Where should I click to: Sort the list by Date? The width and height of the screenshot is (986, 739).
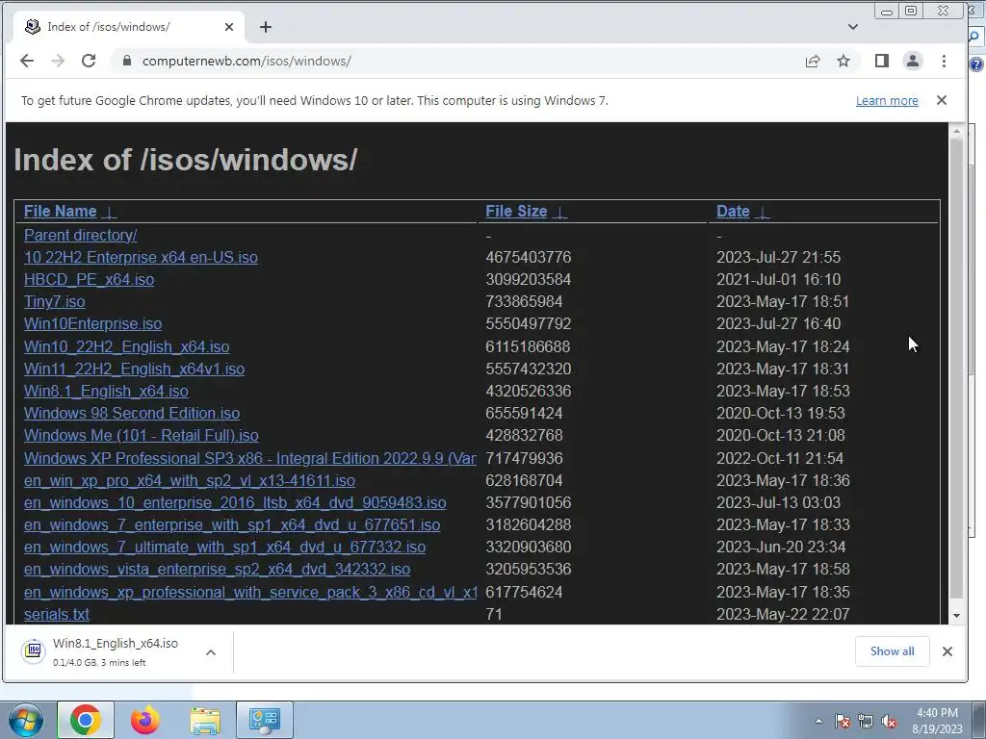(x=733, y=211)
